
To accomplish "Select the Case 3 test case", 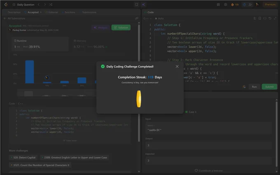I will pos(191,112).
